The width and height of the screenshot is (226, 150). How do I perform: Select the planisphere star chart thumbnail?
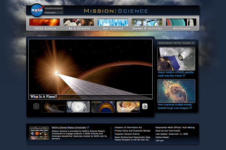(x=103, y=107)
